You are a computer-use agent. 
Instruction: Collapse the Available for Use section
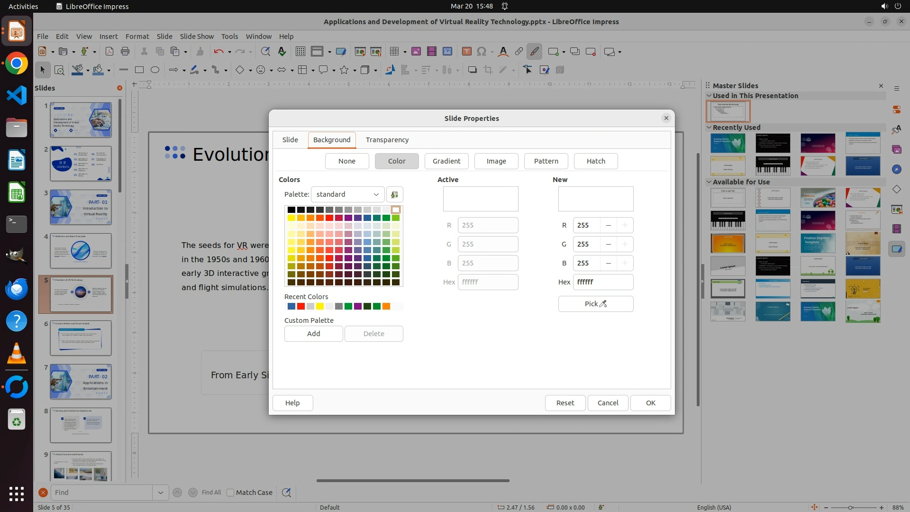[709, 182]
